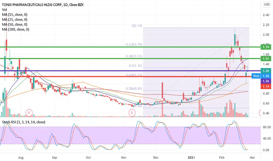Click the Fib 0.382(1.51) level label
The height and width of the screenshot is (161, 273).
134,56
